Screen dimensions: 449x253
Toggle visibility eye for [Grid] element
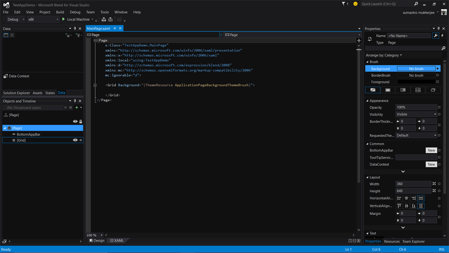pyautogui.click(x=75, y=140)
